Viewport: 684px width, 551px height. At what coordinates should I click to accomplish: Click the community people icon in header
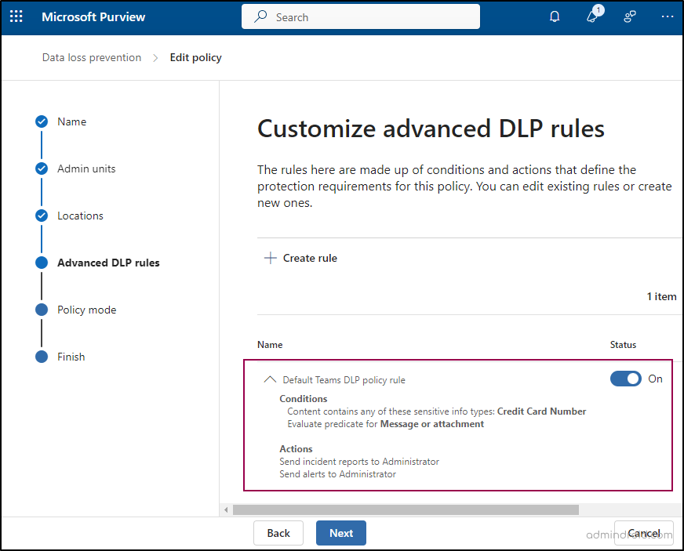click(x=629, y=16)
